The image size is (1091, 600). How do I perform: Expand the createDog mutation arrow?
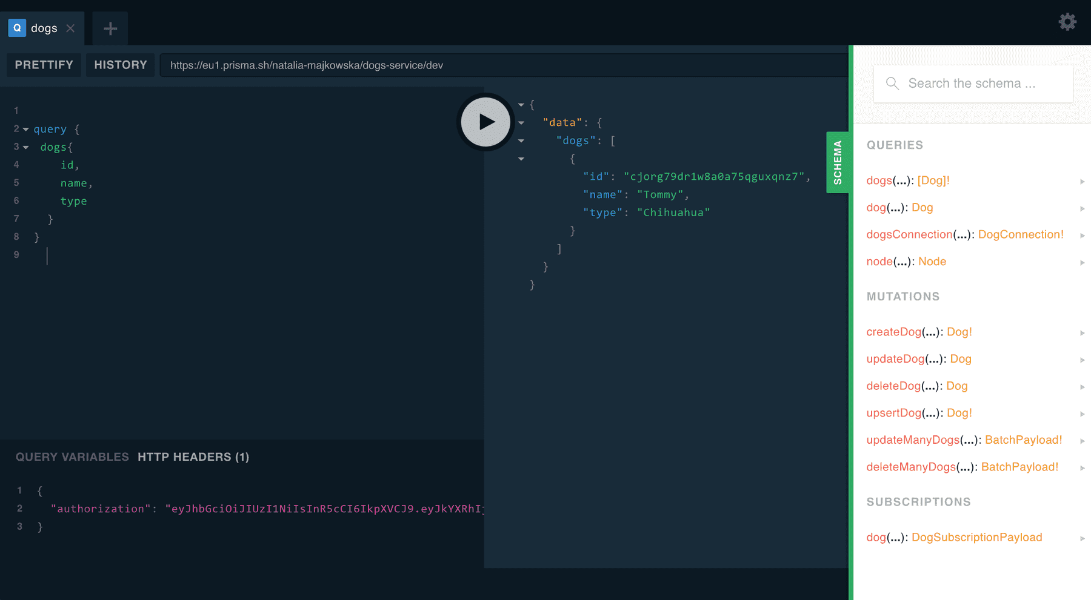[x=1083, y=332]
